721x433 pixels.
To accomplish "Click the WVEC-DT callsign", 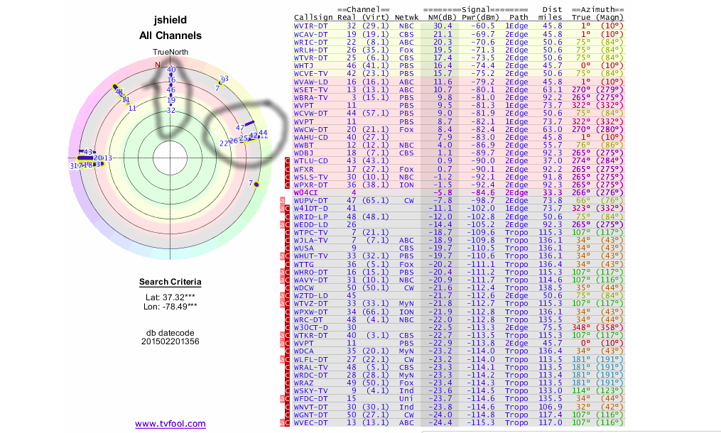I will coord(310,422).
